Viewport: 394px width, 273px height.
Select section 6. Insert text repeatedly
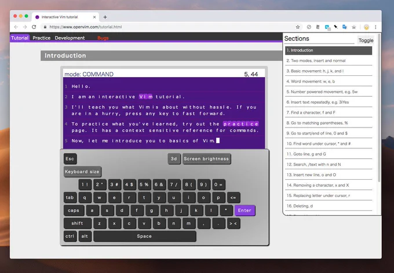[x=329, y=102]
